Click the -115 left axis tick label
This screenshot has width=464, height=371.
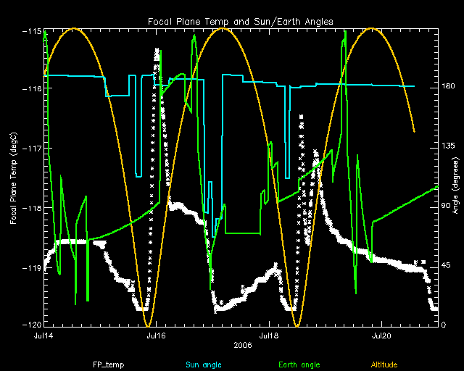point(31,32)
